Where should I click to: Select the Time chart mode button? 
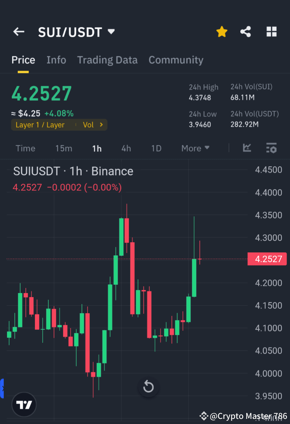click(x=25, y=148)
